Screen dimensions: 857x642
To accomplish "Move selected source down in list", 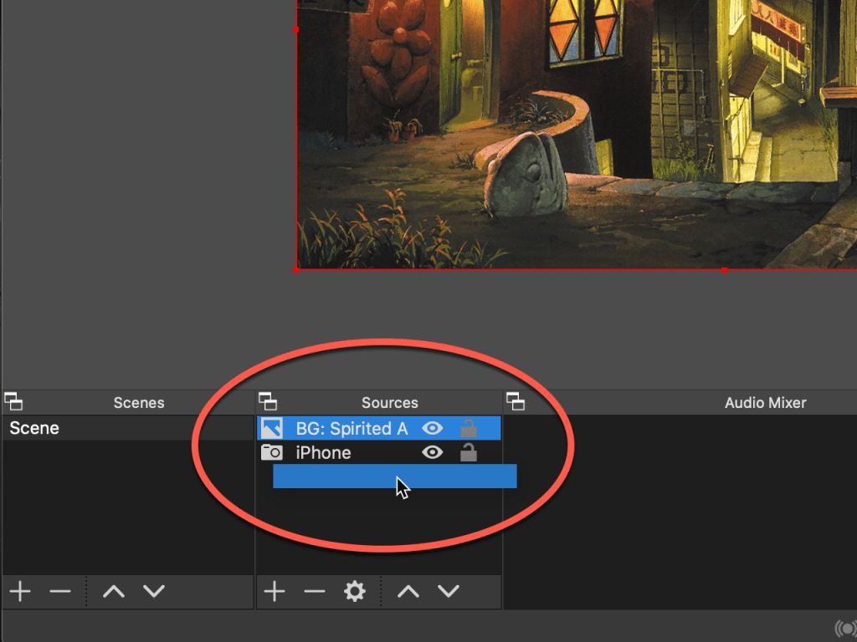I will (x=449, y=591).
